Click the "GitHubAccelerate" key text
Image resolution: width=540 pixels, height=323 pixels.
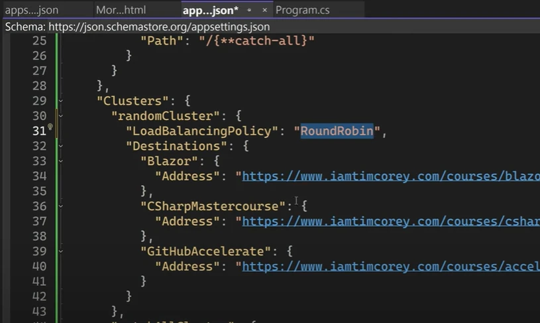(205, 251)
